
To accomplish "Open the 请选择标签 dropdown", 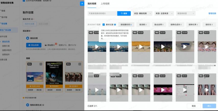I will point(186,13).
